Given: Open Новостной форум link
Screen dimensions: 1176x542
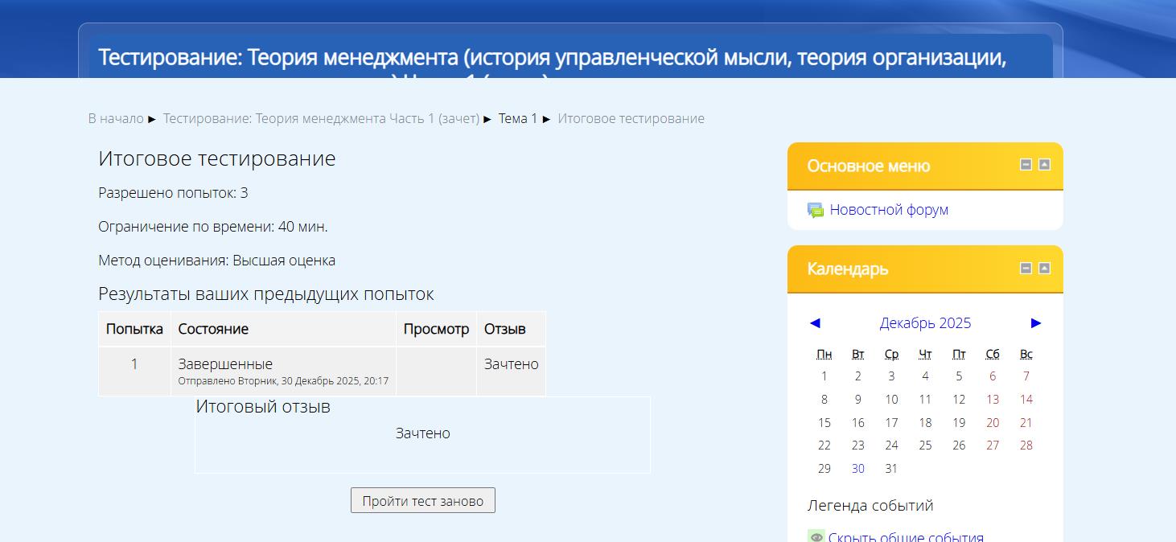Looking at the screenshot, I should click(x=889, y=210).
